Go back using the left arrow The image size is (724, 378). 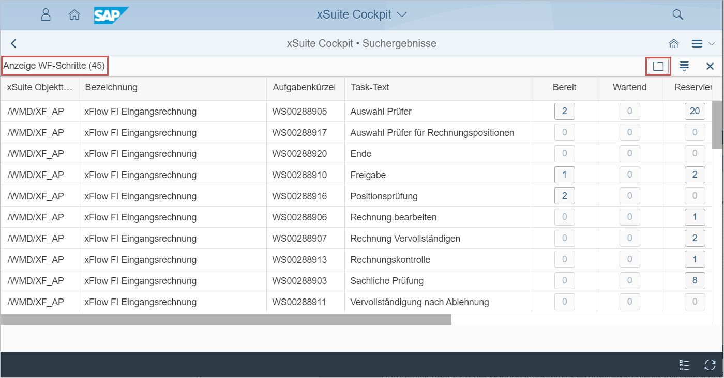[14, 44]
